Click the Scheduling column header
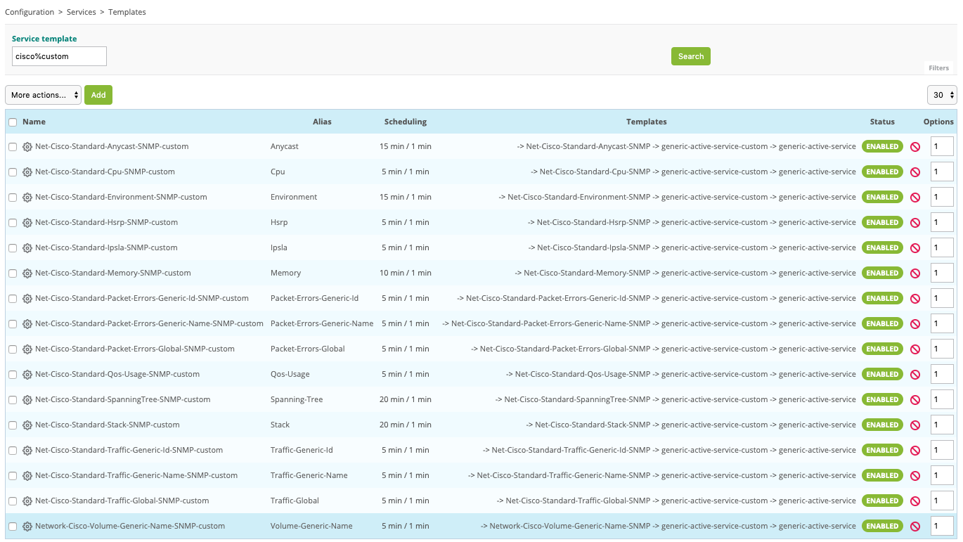 [406, 122]
